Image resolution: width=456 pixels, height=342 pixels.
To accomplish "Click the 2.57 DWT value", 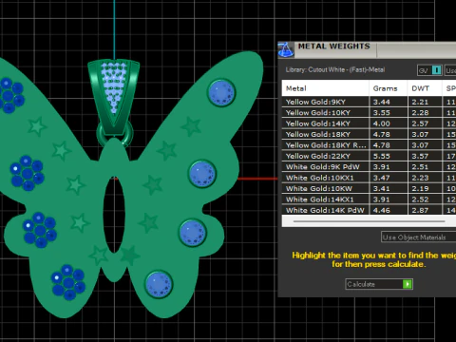I will point(420,123).
